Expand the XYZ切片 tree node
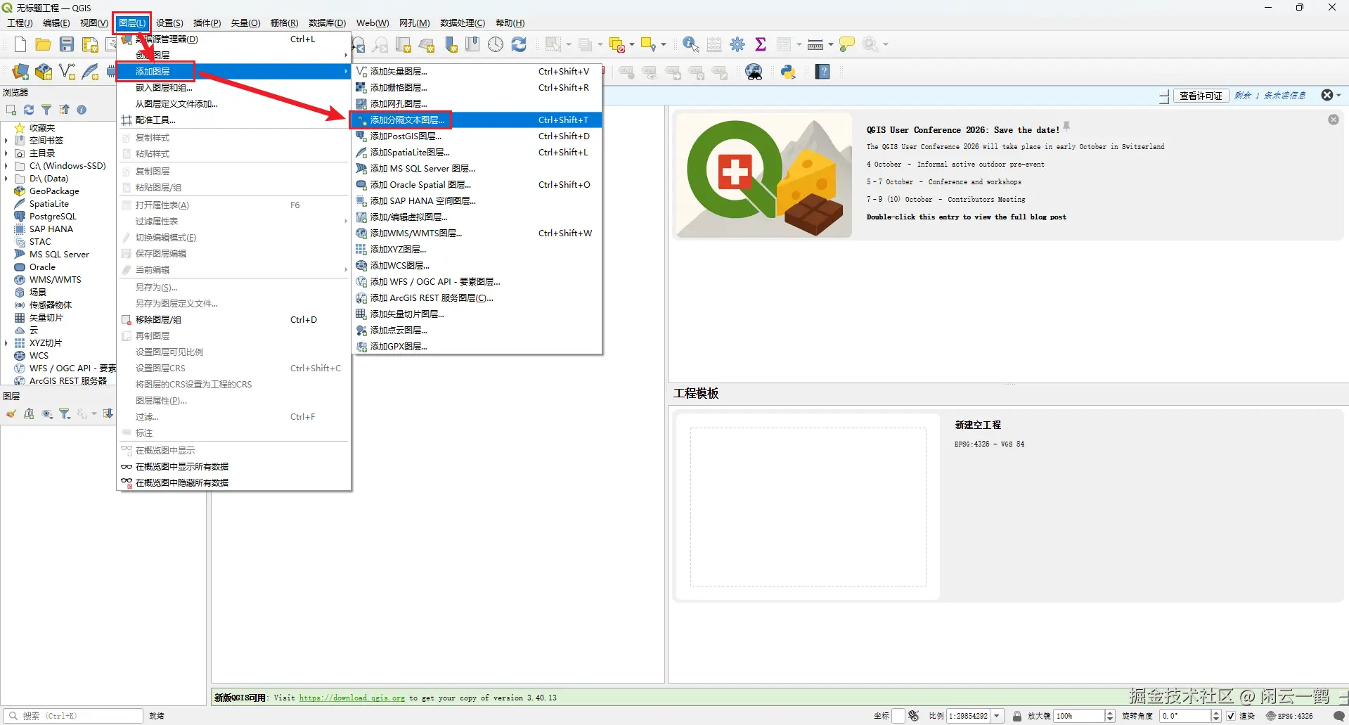This screenshot has height=725, width=1349. (x=6, y=343)
